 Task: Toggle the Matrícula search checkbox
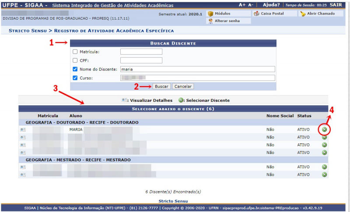click(75, 52)
